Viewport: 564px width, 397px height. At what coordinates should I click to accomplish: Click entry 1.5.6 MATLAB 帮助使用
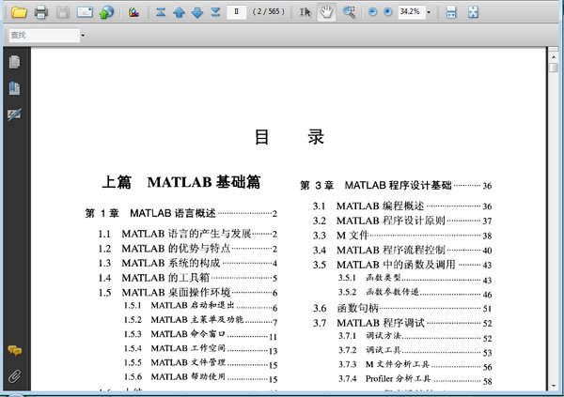point(200,377)
